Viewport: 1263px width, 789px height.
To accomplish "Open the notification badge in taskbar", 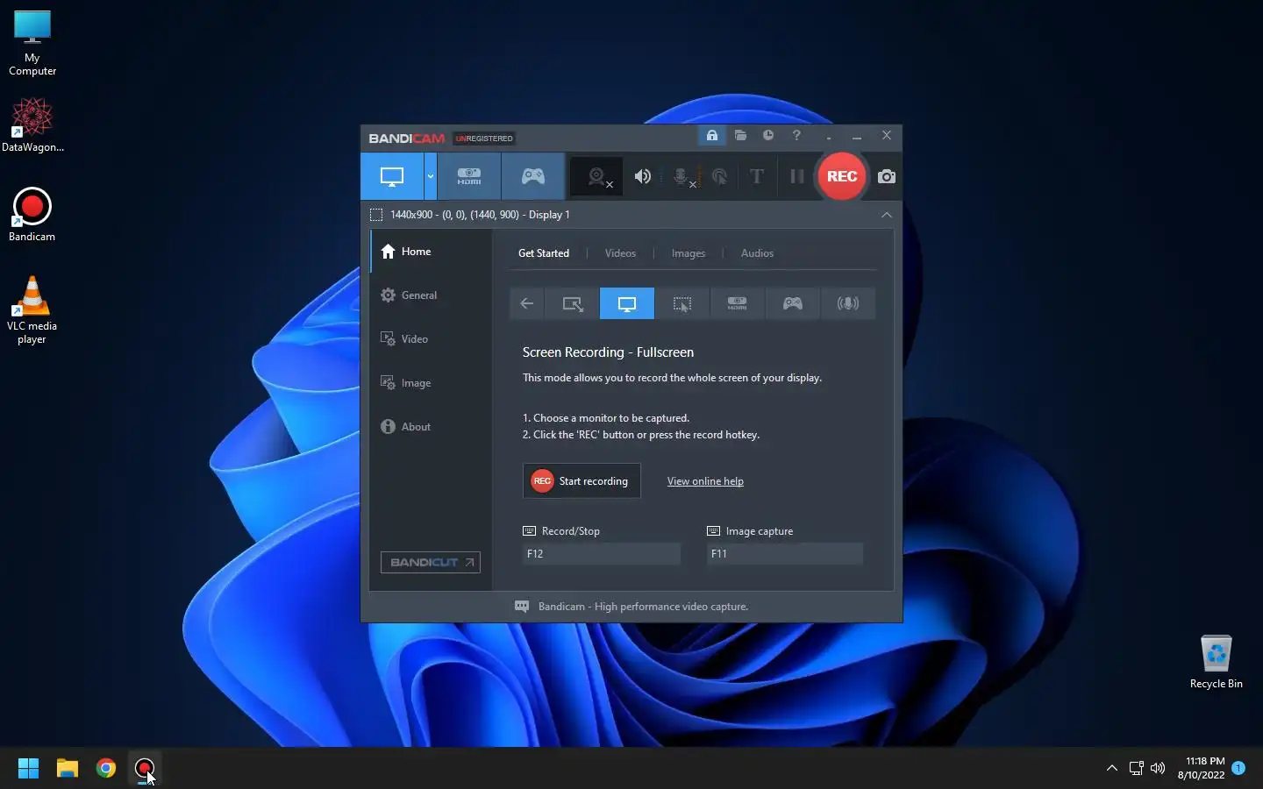I will [x=1238, y=768].
